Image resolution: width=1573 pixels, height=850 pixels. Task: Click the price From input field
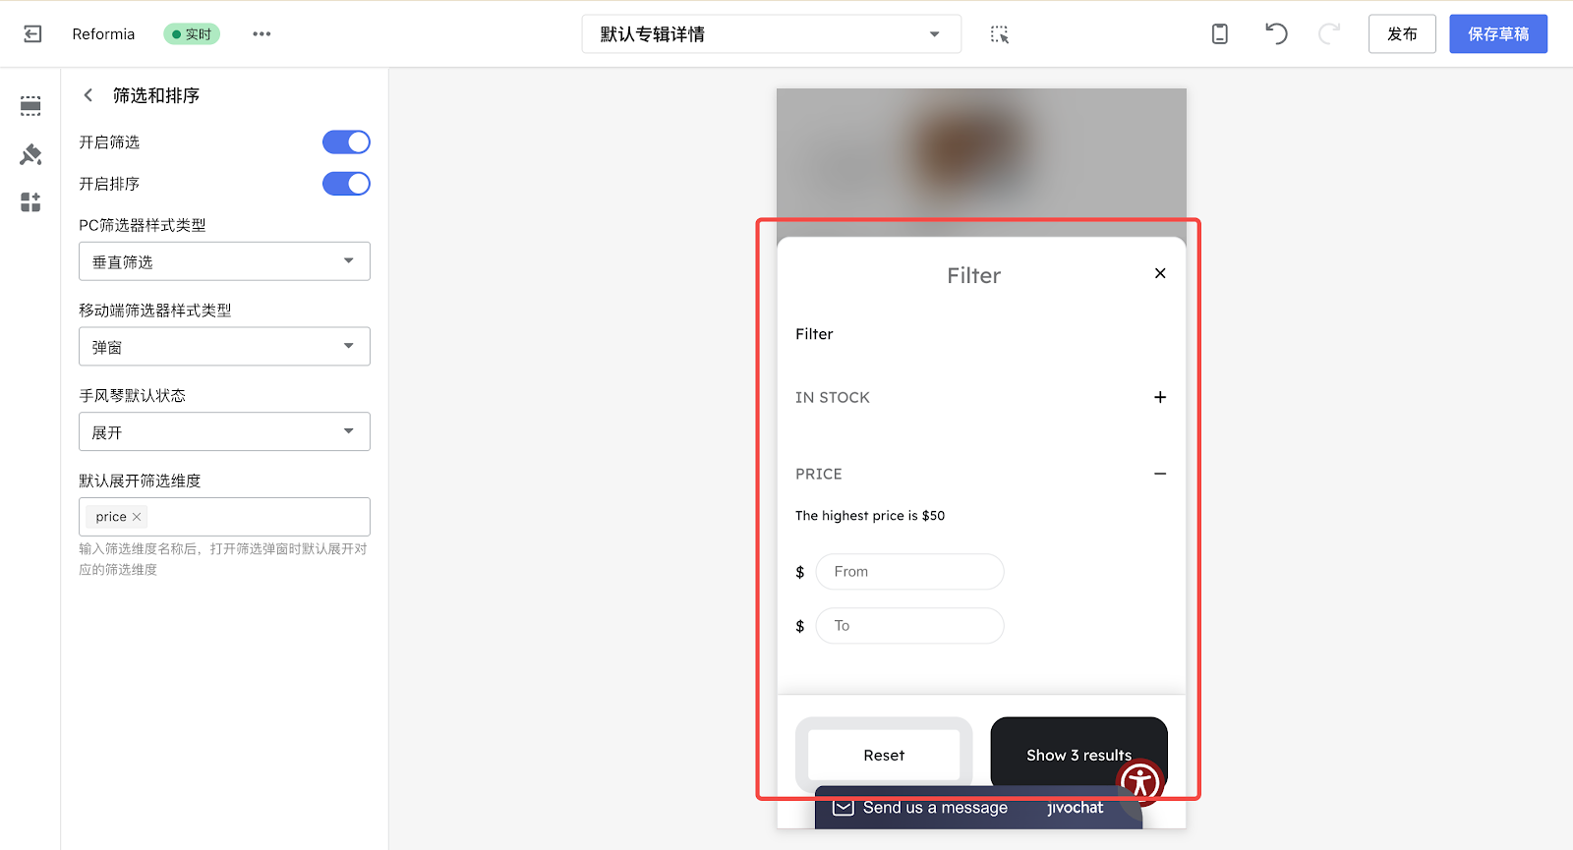click(909, 572)
